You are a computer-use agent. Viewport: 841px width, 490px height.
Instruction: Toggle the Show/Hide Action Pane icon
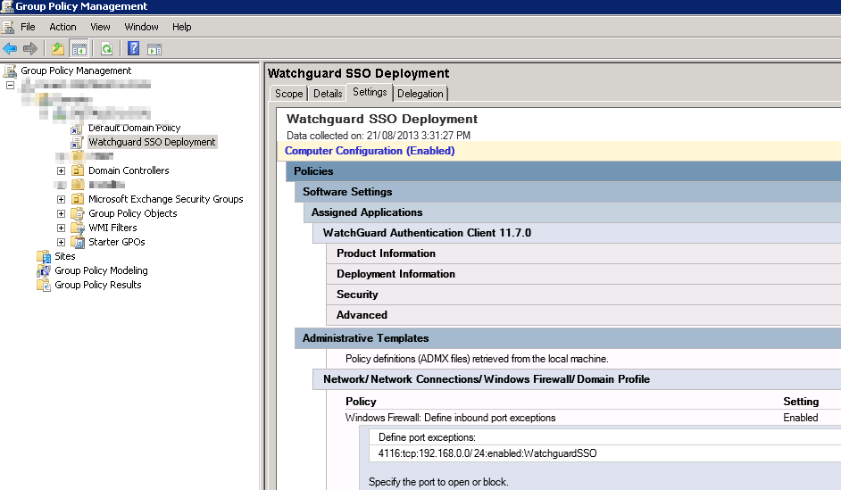tap(154, 49)
